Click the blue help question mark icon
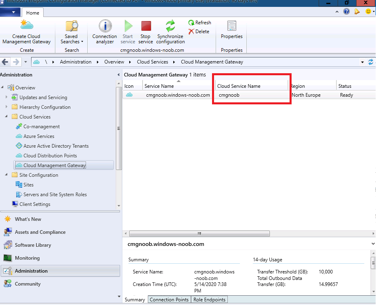The height and width of the screenshot is (305, 376). pos(346,11)
